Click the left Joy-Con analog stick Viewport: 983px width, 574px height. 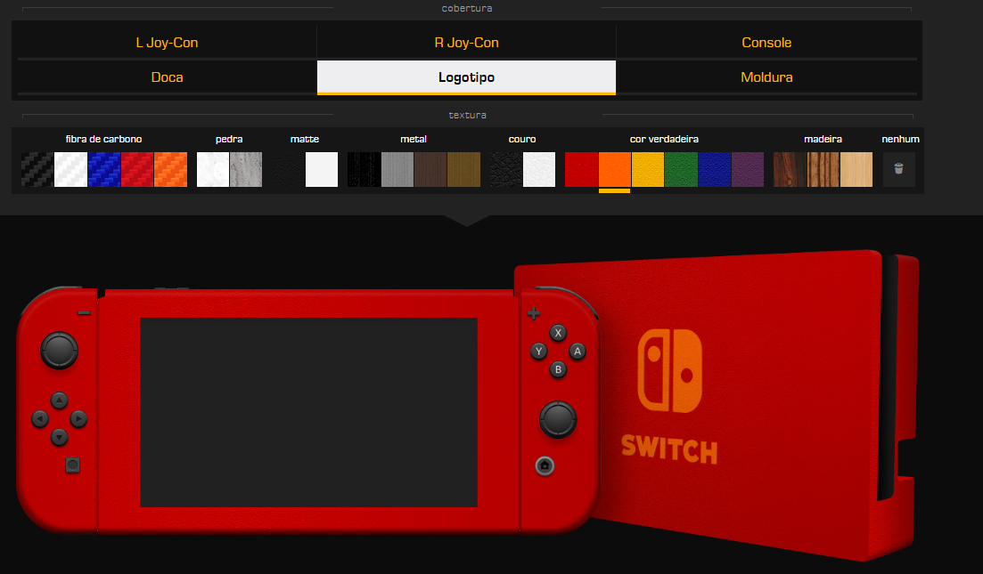pyautogui.click(x=60, y=350)
